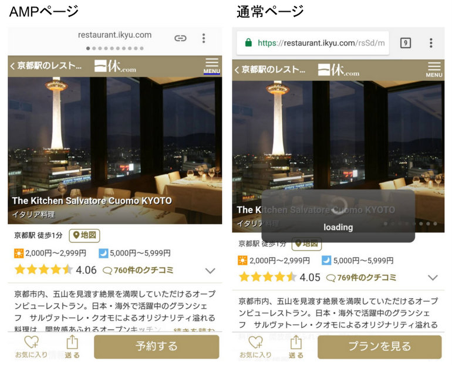Select the first AMP carousel page dot

(x=88, y=48)
